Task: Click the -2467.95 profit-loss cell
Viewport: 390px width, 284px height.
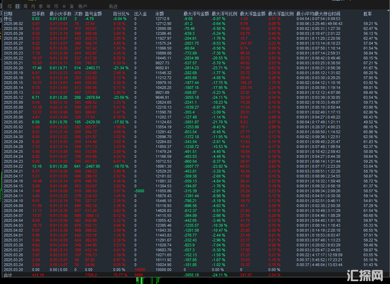Action: (x=92, y=166)
